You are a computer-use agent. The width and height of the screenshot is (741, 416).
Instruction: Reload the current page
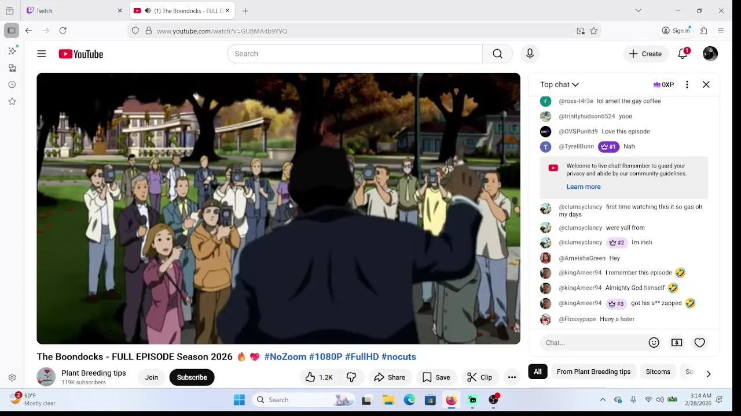[x=63, y=31]
